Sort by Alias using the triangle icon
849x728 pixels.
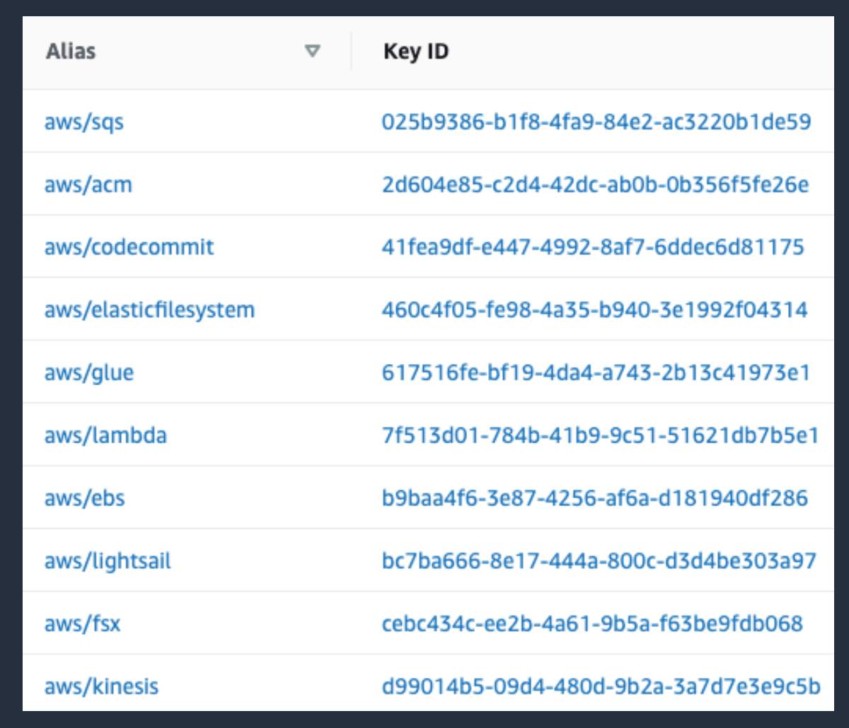[x=312, y=51]
